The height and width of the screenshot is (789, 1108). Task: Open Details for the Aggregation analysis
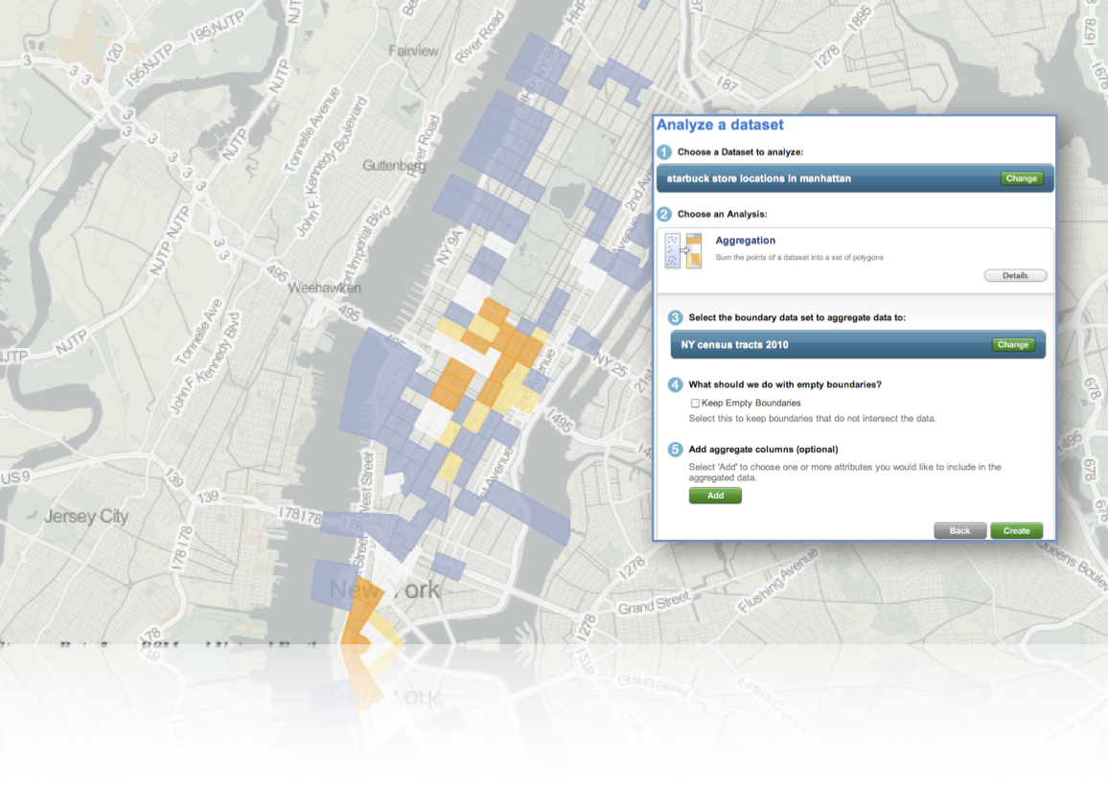[x=1015, y=276]
